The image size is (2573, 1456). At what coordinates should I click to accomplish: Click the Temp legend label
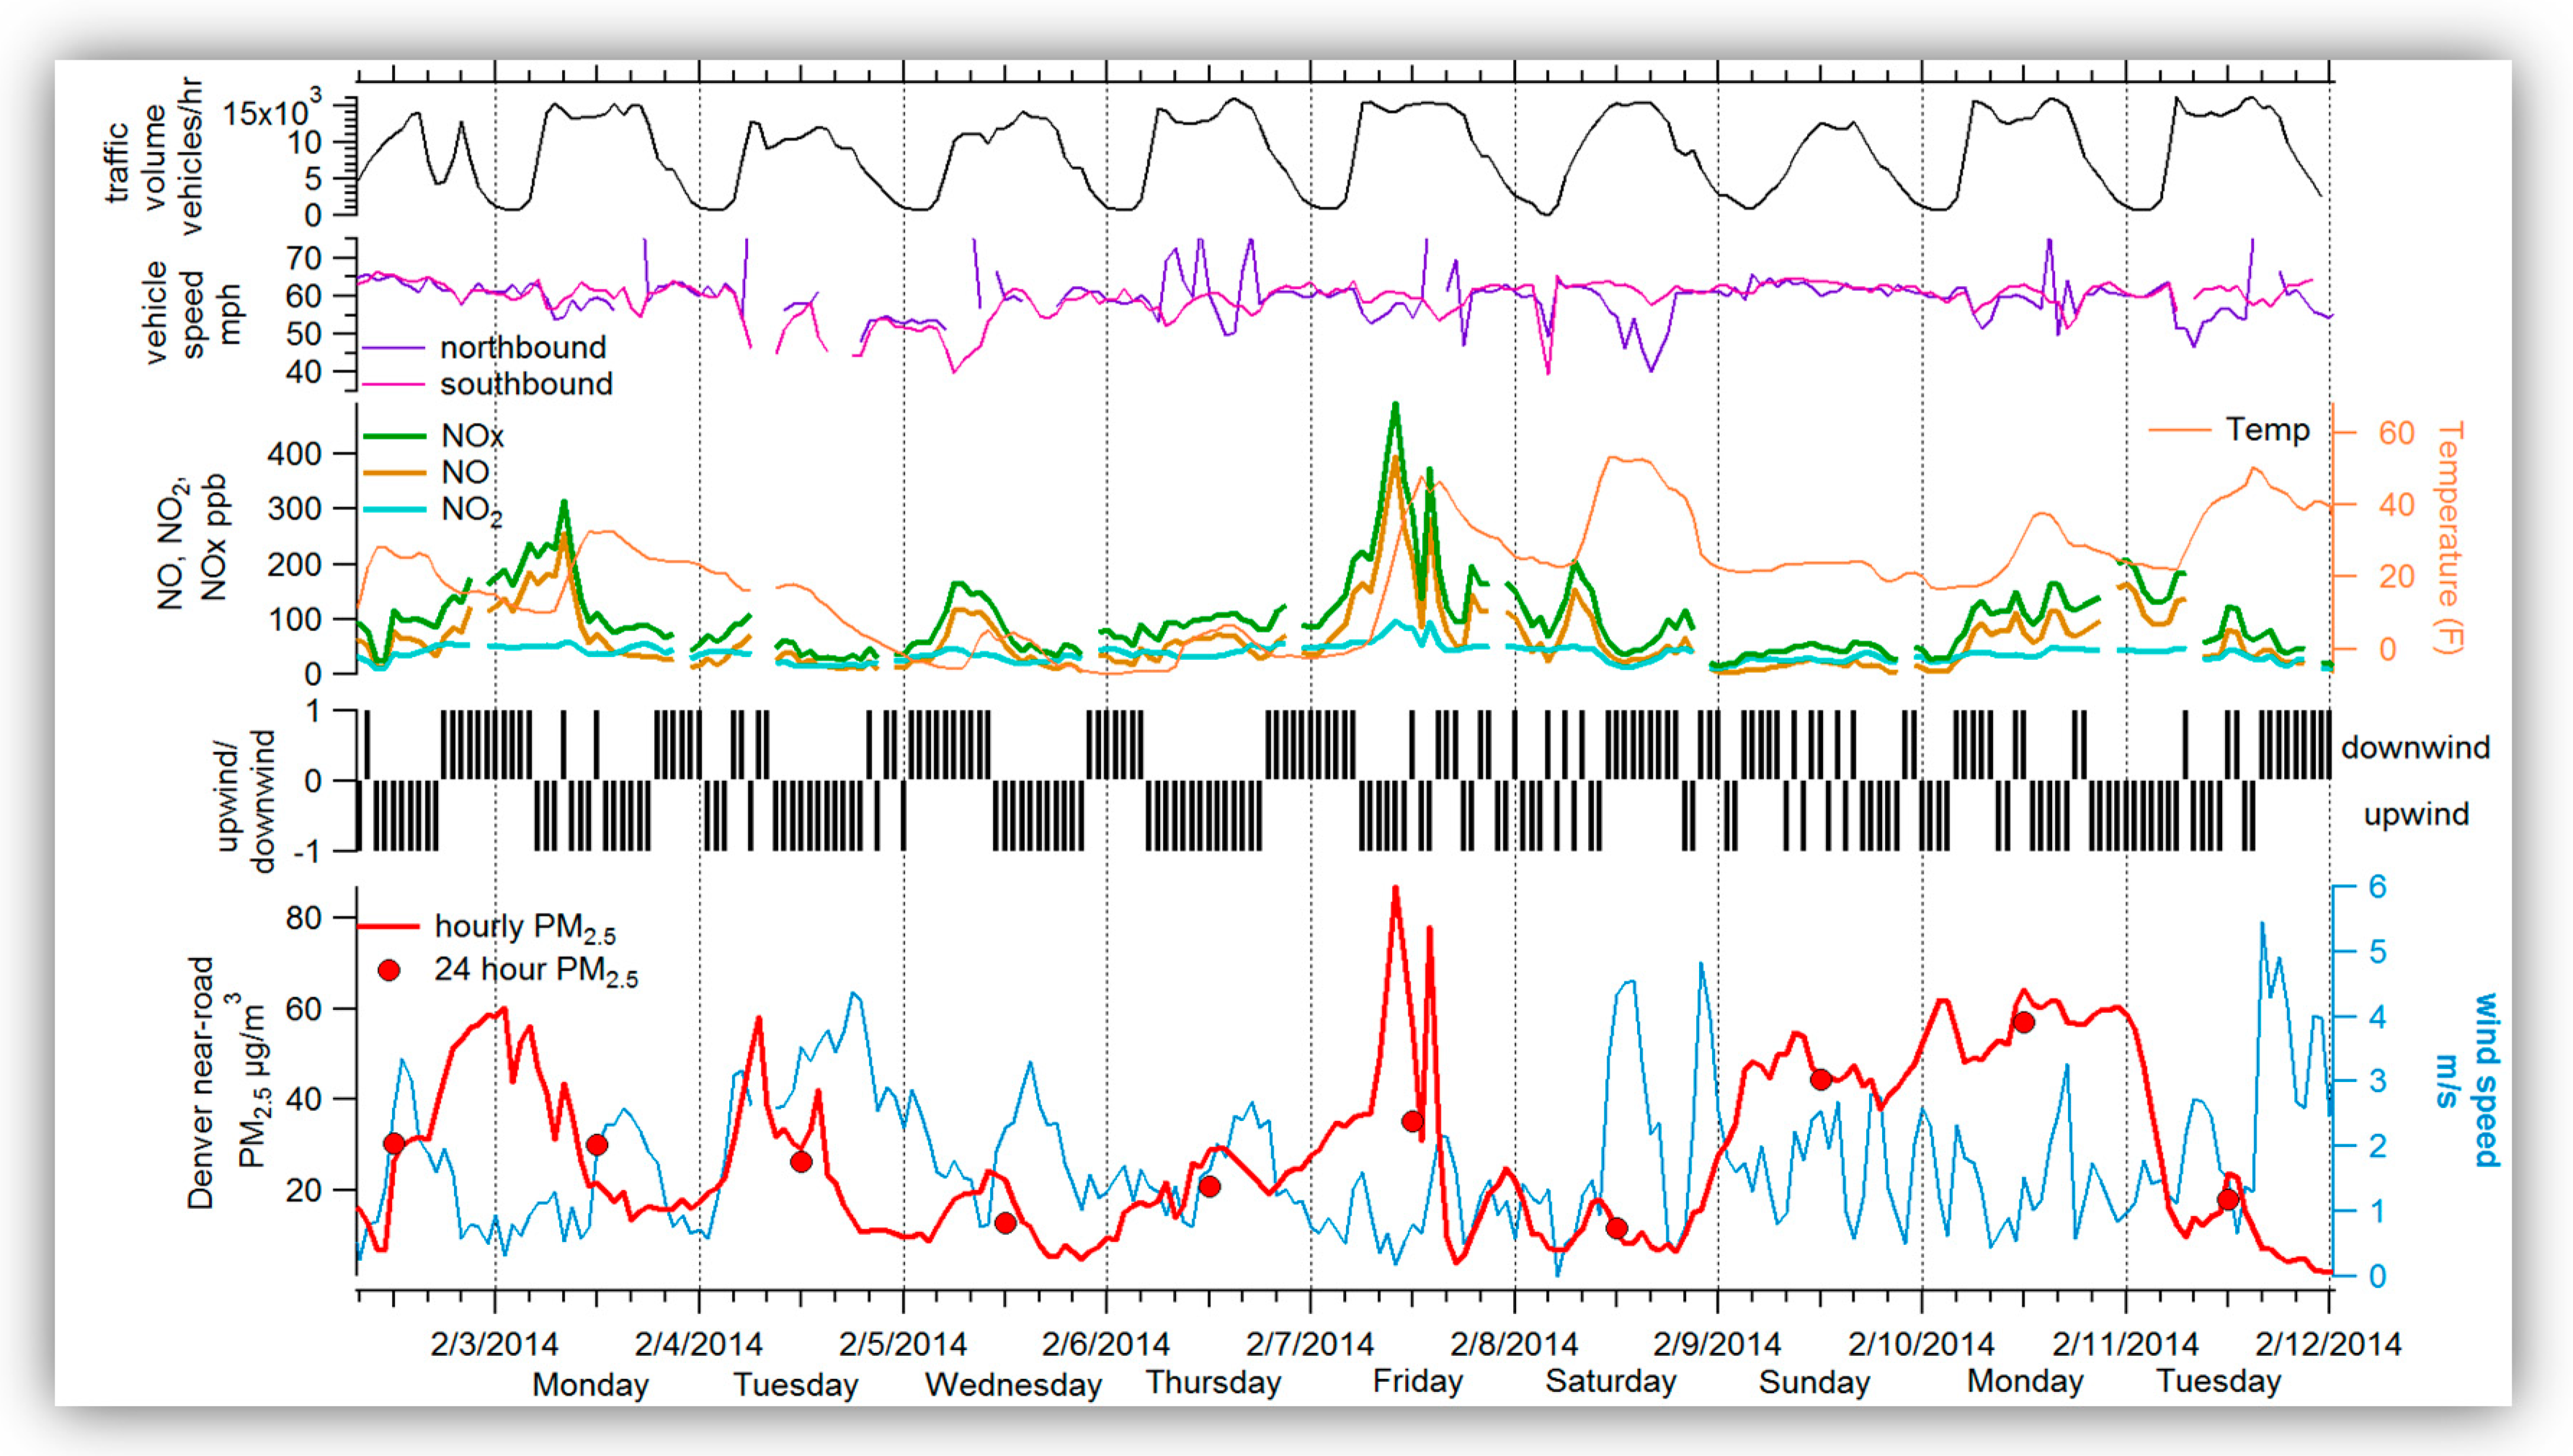click(2267, 430)
